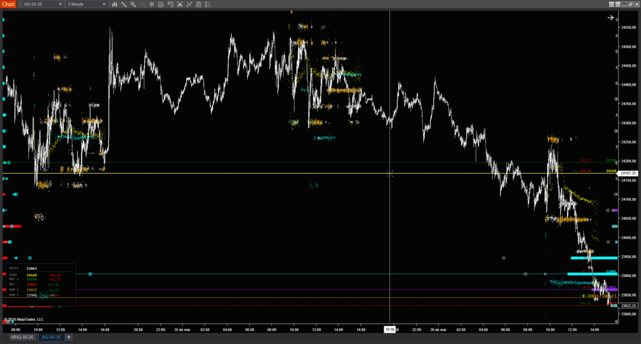This screenshot has height=344, width=641.
Task: Toggle the first window link square
Action: coord(612,4)
